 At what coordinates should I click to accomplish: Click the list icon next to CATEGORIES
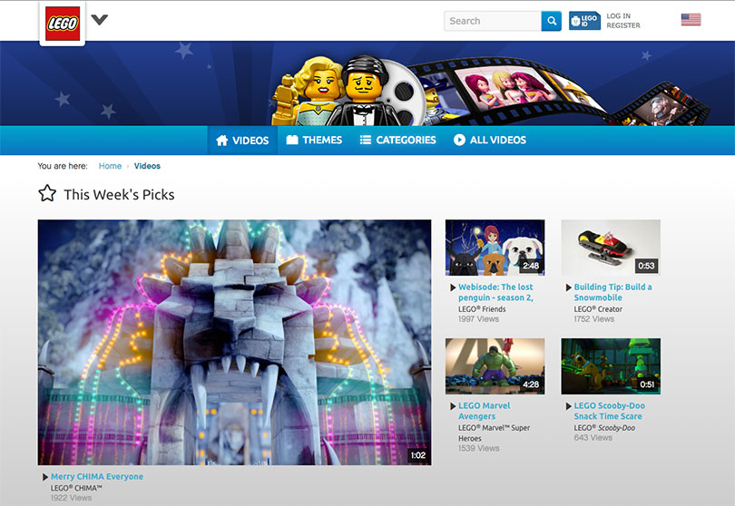(366, 140)
